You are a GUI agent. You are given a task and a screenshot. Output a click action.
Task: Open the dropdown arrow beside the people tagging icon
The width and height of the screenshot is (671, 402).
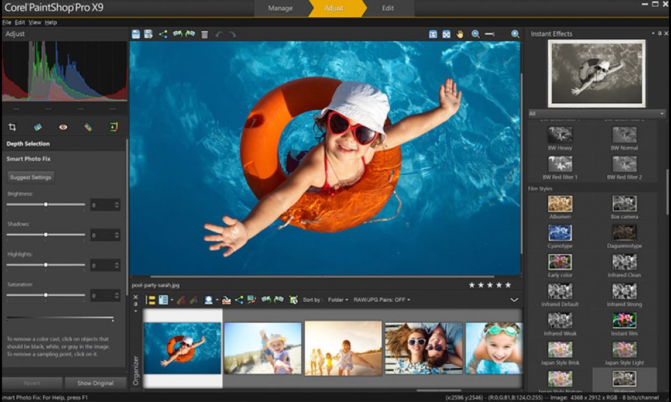217,300
